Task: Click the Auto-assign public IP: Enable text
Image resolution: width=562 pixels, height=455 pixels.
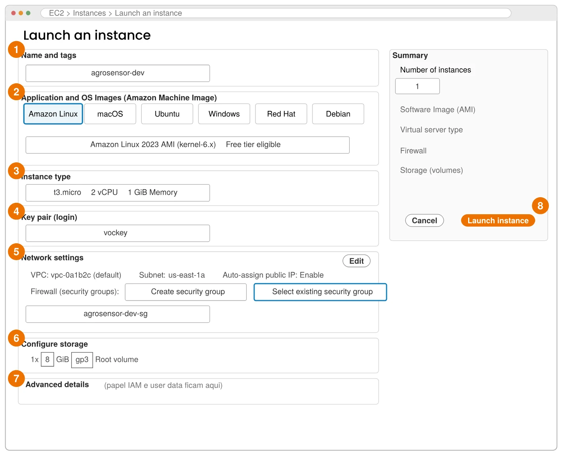Action: pos(273,275)
